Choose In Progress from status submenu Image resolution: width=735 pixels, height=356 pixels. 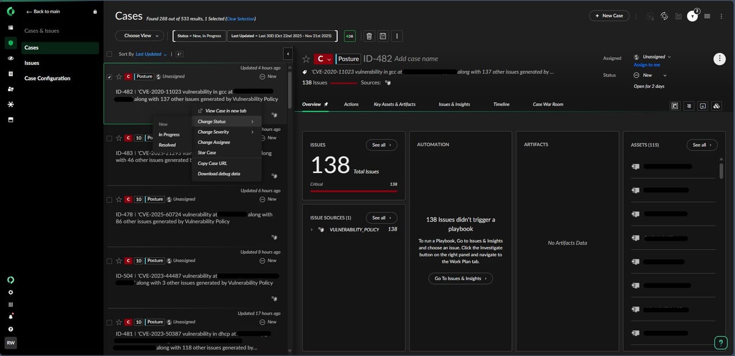tap(169, 134)
